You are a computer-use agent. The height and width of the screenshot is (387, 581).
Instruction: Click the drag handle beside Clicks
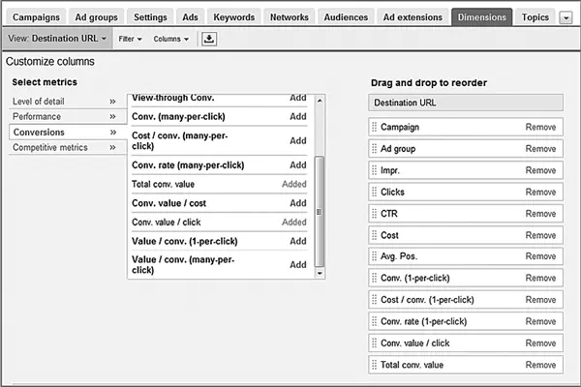(x=374, y=192)
